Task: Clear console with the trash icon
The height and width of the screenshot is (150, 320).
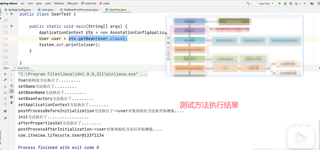Action: pyautogui.click(x=12, y=102)
